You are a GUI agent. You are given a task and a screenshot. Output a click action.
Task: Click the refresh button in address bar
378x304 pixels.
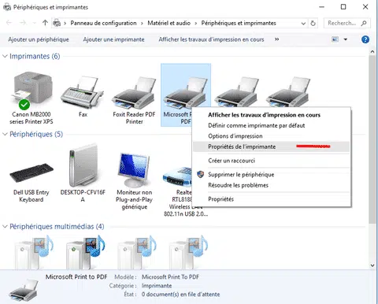(x=313, y=23)
